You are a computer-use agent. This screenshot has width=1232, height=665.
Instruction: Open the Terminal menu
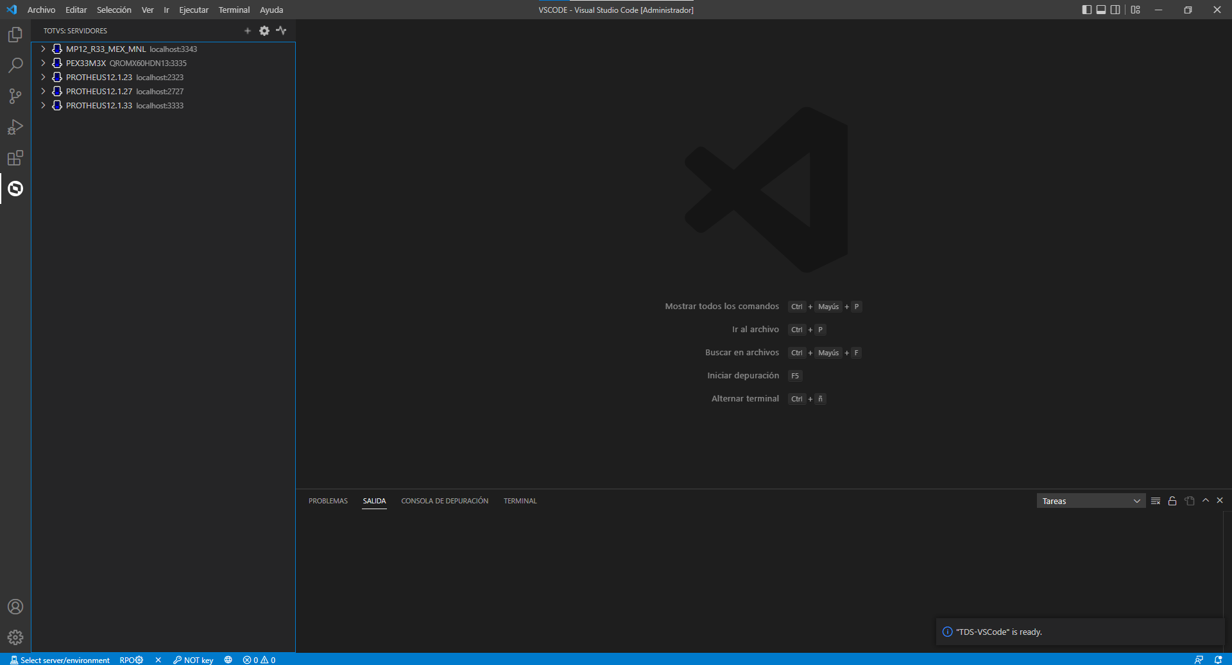click(x=234, y=10)
